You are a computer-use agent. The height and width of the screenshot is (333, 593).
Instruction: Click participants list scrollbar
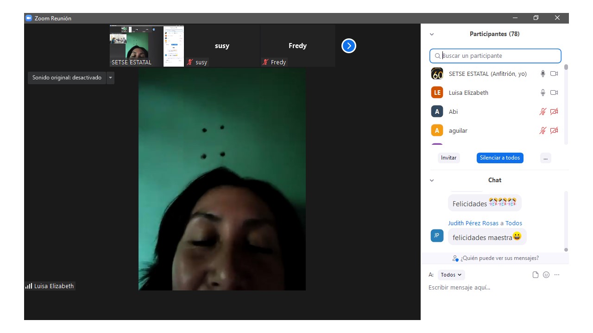tap(566, 68)
